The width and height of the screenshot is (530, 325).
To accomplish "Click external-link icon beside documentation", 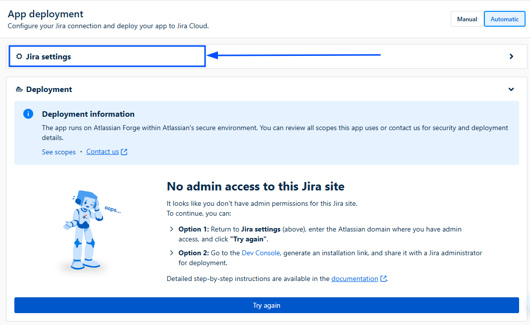I will coord(383,279).
